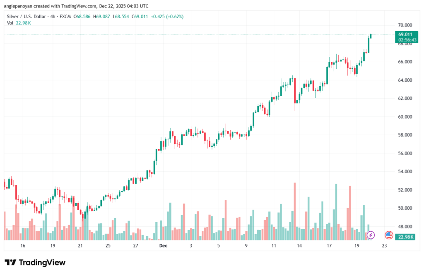
Task: Click the '9' date on the time axis
Action: coord(246,246)
